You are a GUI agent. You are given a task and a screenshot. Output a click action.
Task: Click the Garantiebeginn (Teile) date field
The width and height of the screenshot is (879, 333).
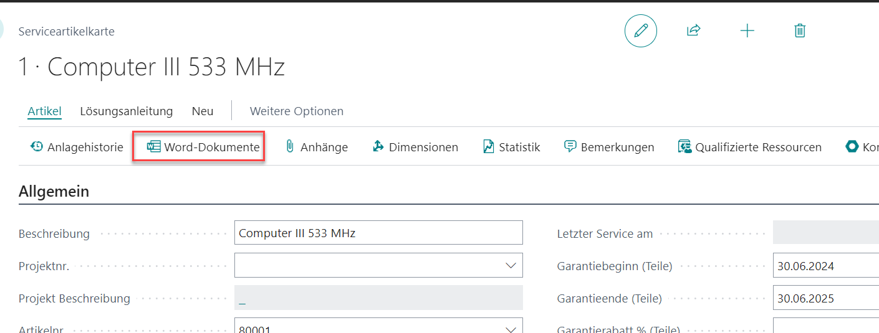[x=825, y=265]
